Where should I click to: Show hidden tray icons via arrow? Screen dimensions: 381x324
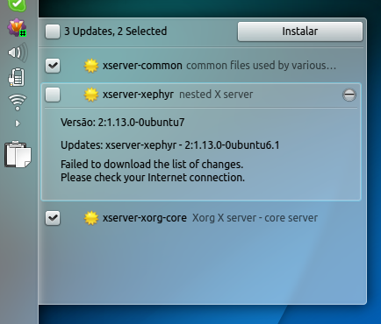pyautogui.click(x=18, y=123)
